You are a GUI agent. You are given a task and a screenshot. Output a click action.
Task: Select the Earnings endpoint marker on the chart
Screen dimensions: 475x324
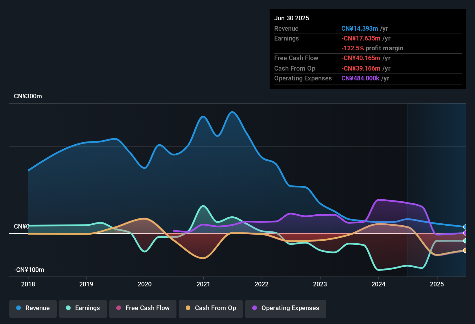[465, 240]
